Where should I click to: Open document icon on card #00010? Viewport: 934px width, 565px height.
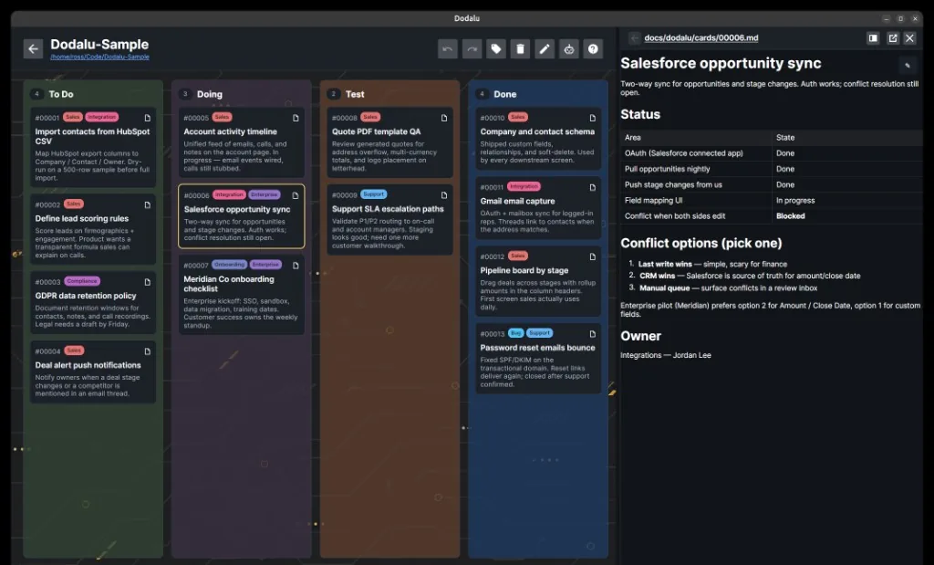pos(592,118)
